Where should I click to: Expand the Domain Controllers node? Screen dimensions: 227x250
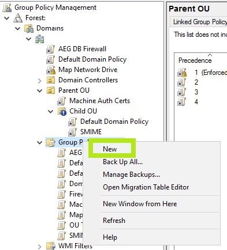pos(40,81)
